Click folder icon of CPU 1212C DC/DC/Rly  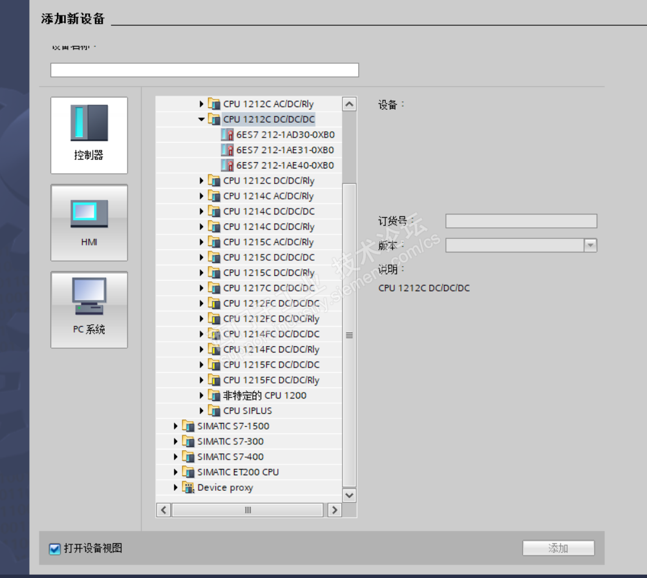(214, 181)
